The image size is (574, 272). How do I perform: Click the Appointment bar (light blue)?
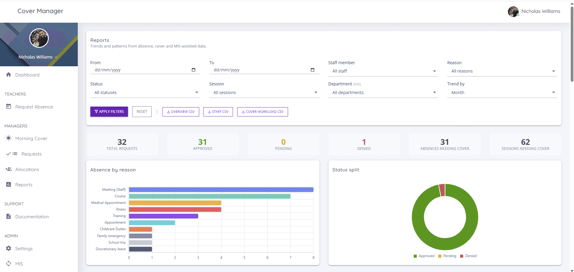[152, 223]
